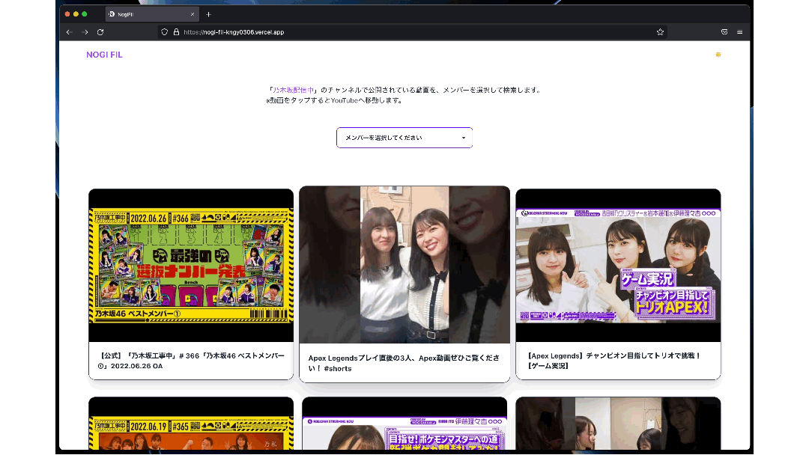Open the ゲーム実況 トリオAPEX thumbnail
This screenshot has width=809, height=455.
click(x=618, y=266)
